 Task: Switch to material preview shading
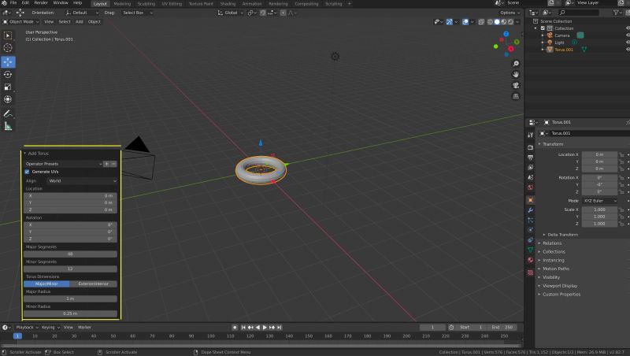[x=504, y=22]
